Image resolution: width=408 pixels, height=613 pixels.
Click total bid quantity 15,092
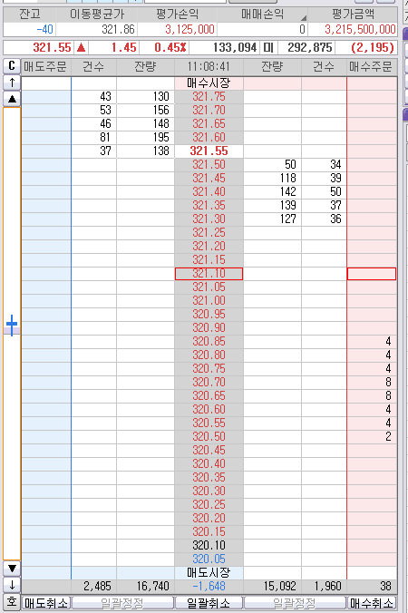click(272, 587)
